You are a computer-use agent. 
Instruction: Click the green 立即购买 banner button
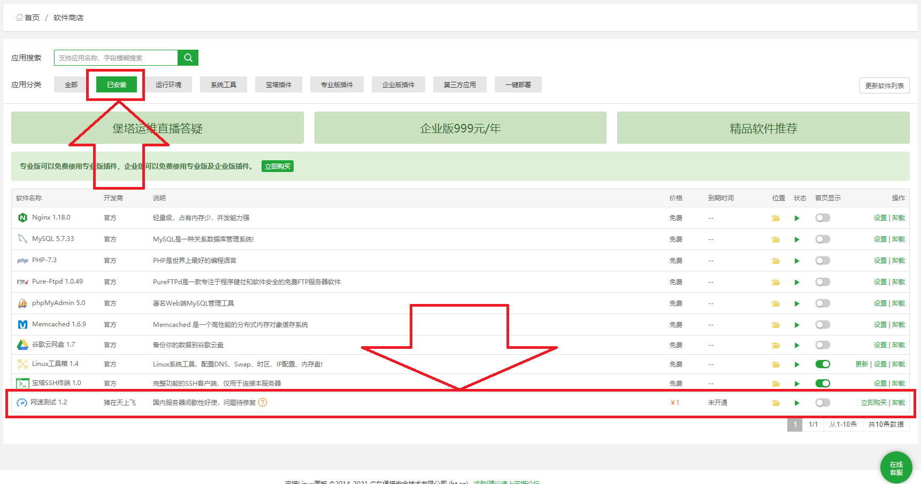tap(278, 166)
